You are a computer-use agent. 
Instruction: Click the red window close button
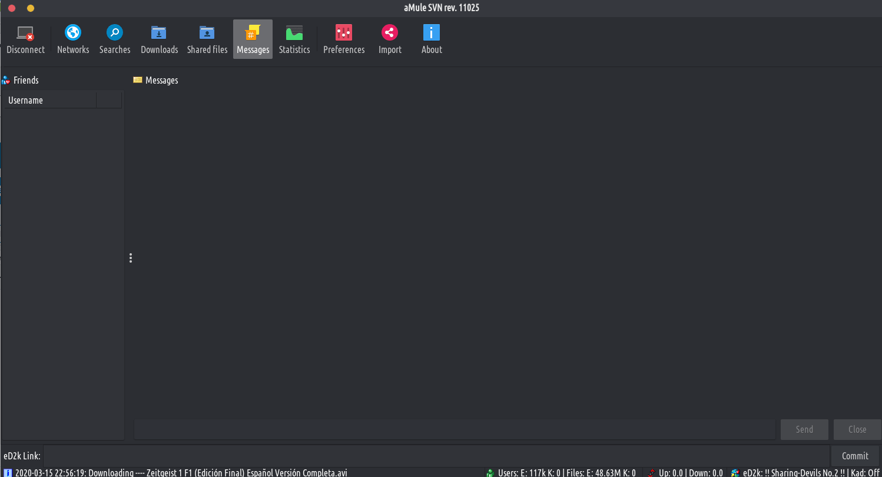(x=11, y=8)
